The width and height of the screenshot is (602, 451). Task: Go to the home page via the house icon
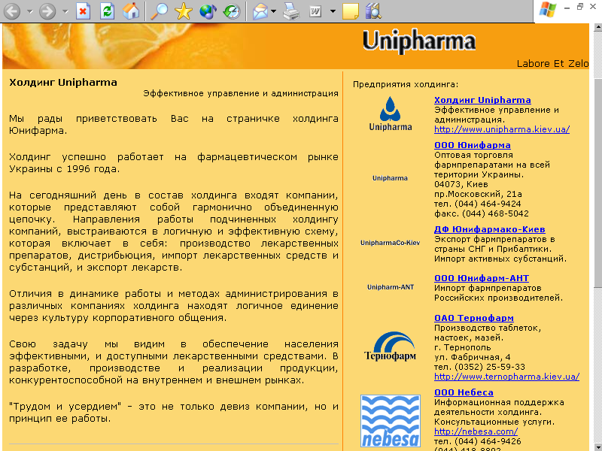click(x=131, y=11)
